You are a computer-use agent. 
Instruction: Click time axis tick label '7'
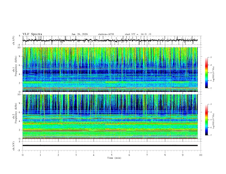click(147, 155)
